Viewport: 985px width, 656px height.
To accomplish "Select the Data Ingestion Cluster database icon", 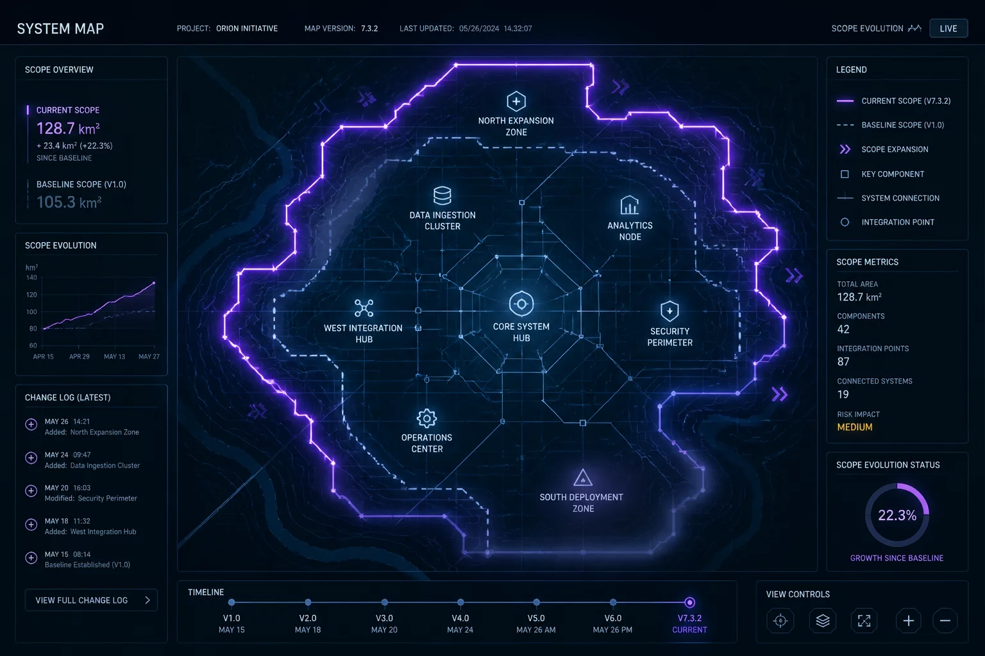I will tap(442, 195).
